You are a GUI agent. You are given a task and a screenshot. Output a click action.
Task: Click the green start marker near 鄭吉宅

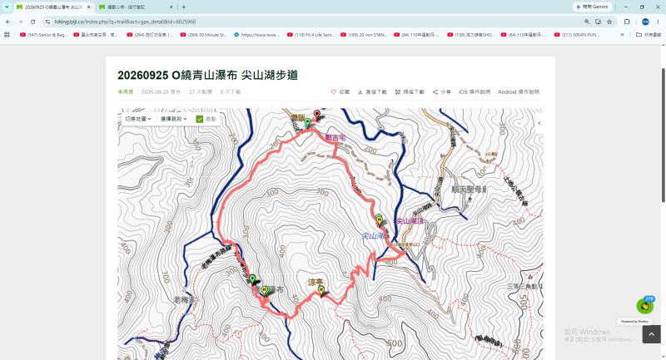tap(307, 123)
